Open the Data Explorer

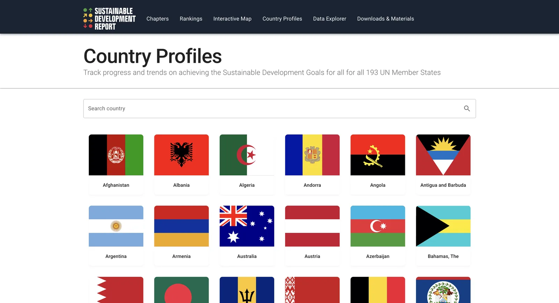point(329,19)
